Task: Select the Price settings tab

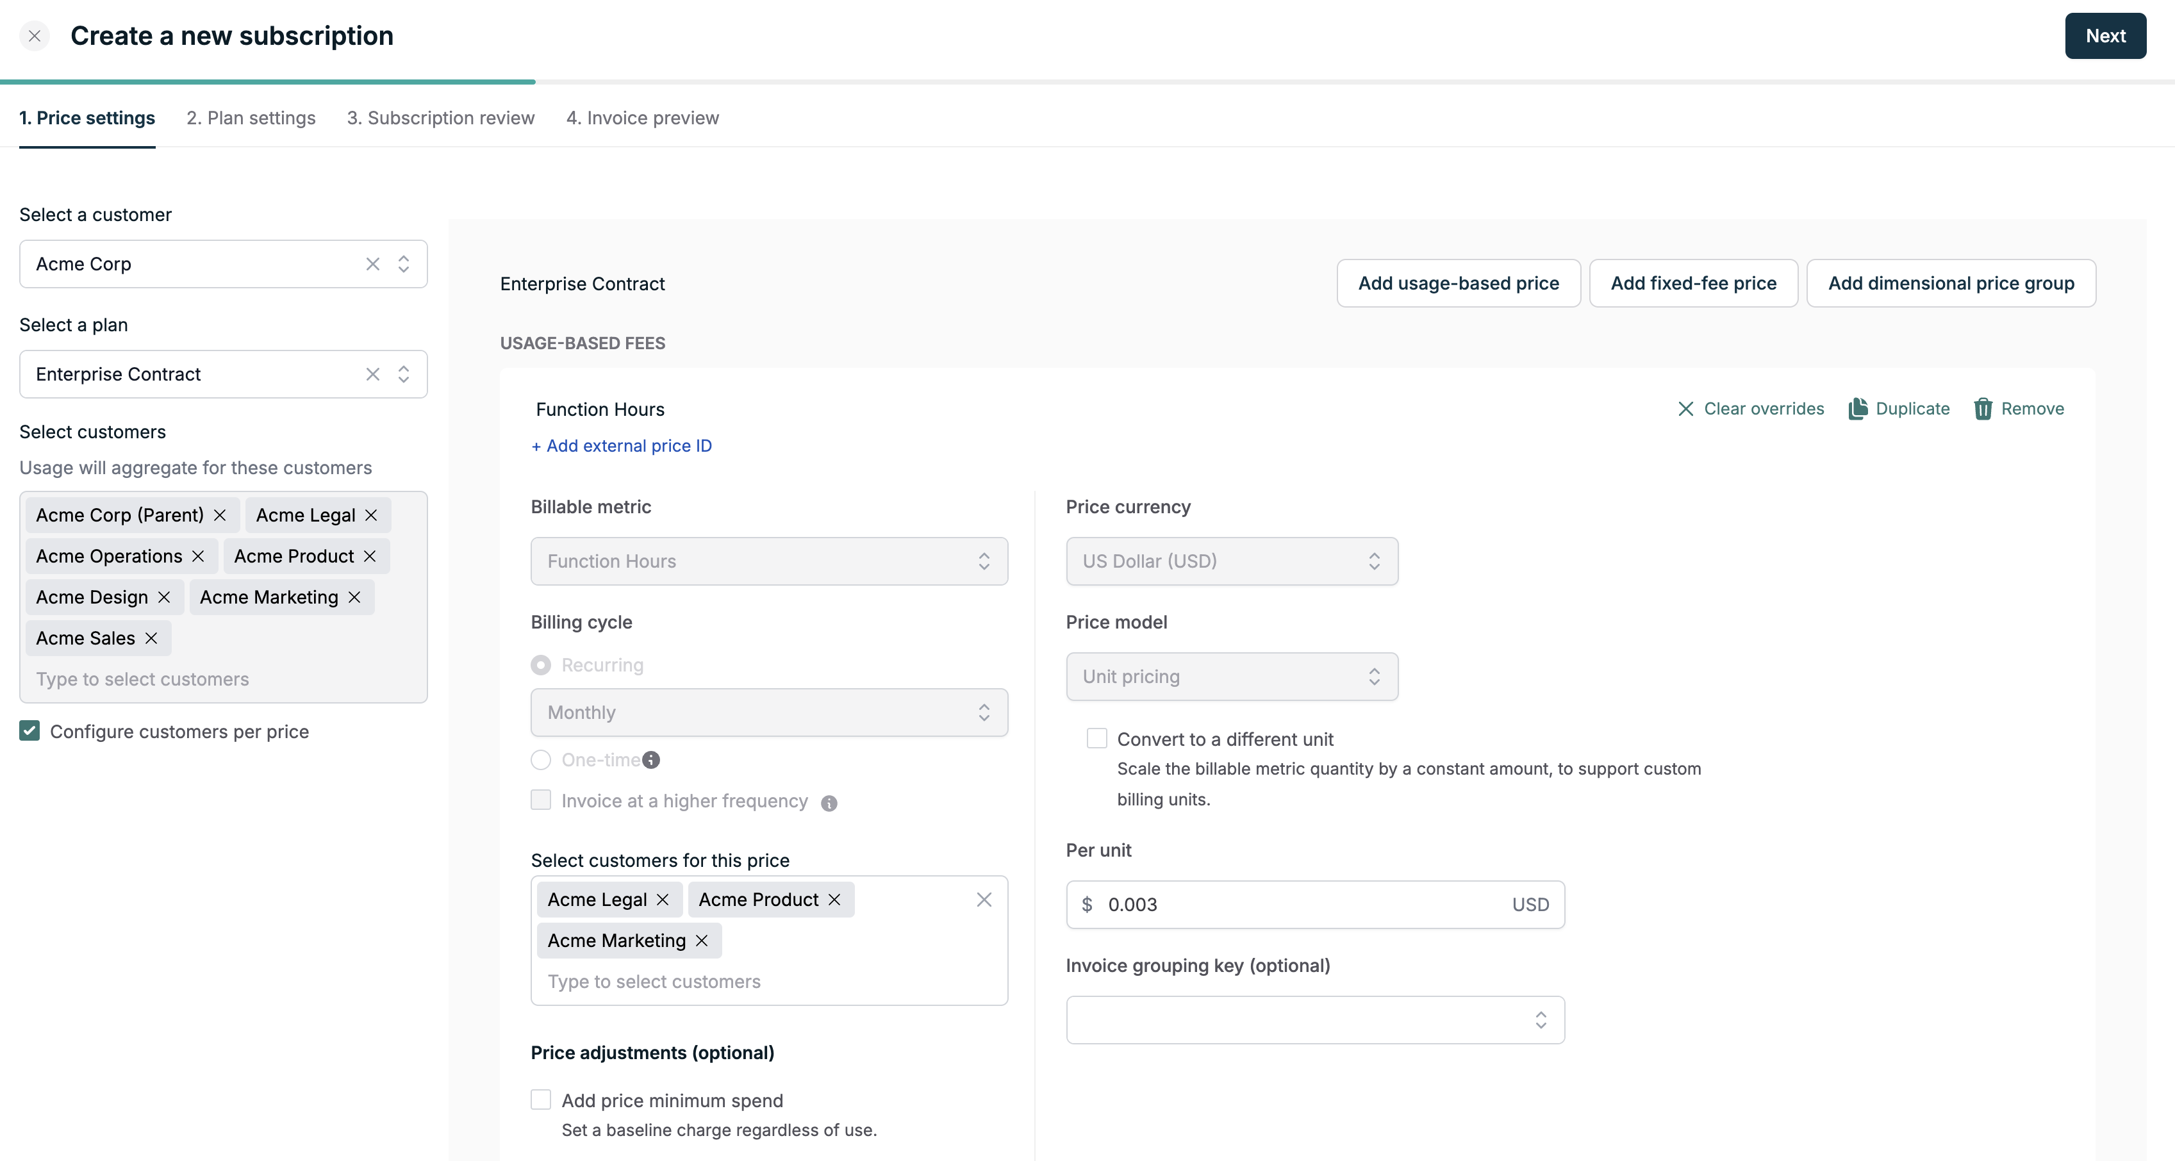Action: tap(87, 117)
